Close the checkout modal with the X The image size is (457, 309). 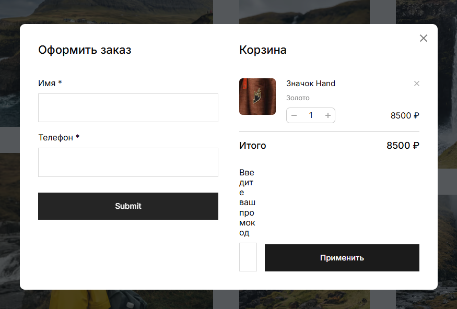[x=424, y=38]
